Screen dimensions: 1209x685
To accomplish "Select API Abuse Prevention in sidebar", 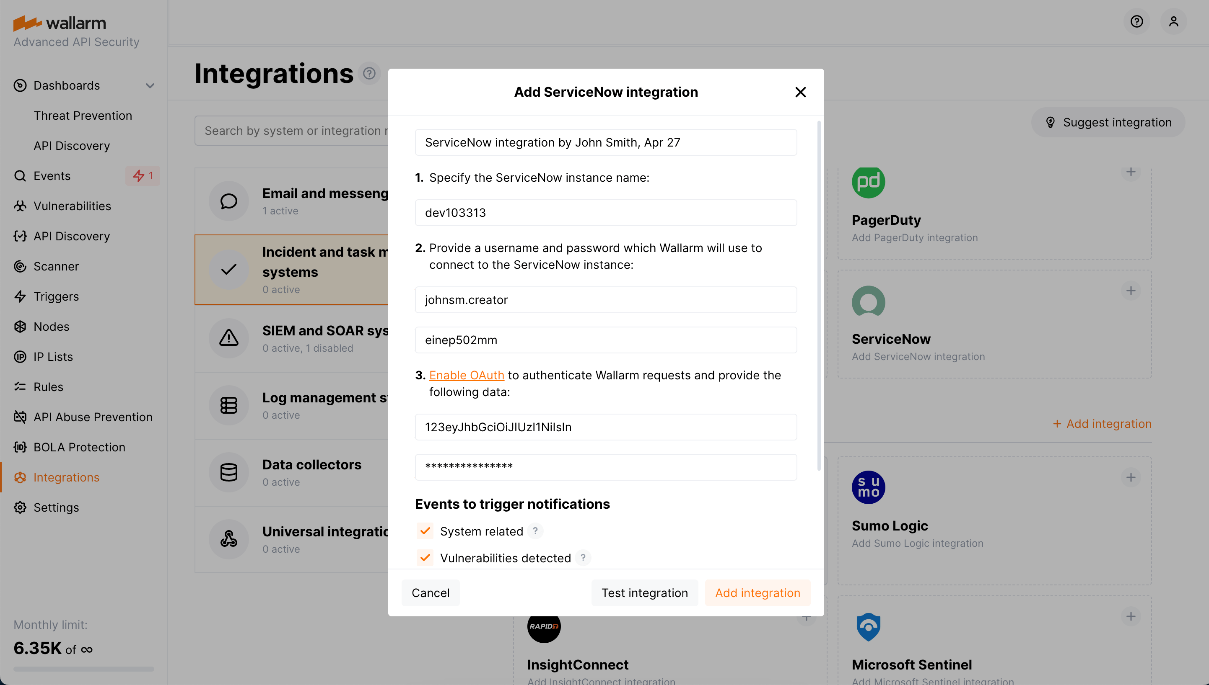I will (93, 416).
